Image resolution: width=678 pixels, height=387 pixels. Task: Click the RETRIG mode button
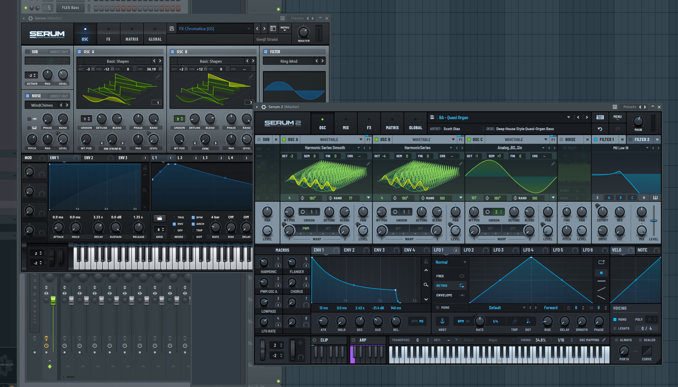449,285
